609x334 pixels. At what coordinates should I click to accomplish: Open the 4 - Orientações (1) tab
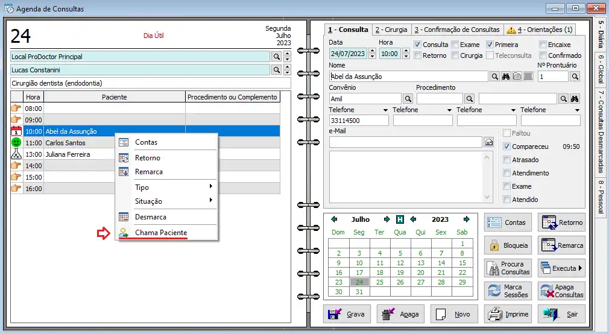click(540, 30)
